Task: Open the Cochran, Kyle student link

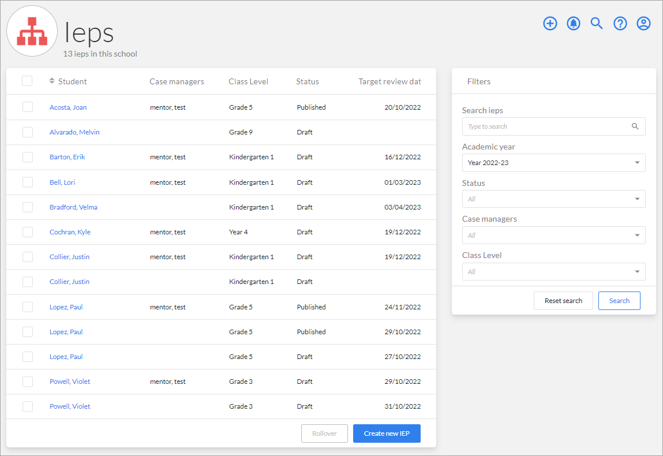Action: (70, 232)
